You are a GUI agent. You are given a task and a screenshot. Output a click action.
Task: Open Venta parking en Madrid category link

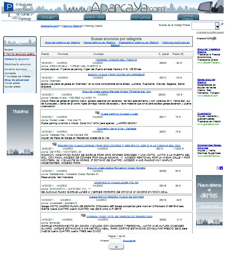click(99, 42)
